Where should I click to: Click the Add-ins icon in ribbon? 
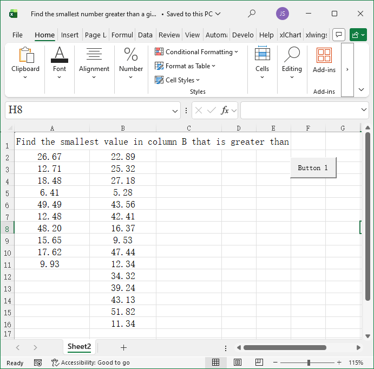[324, 55]
